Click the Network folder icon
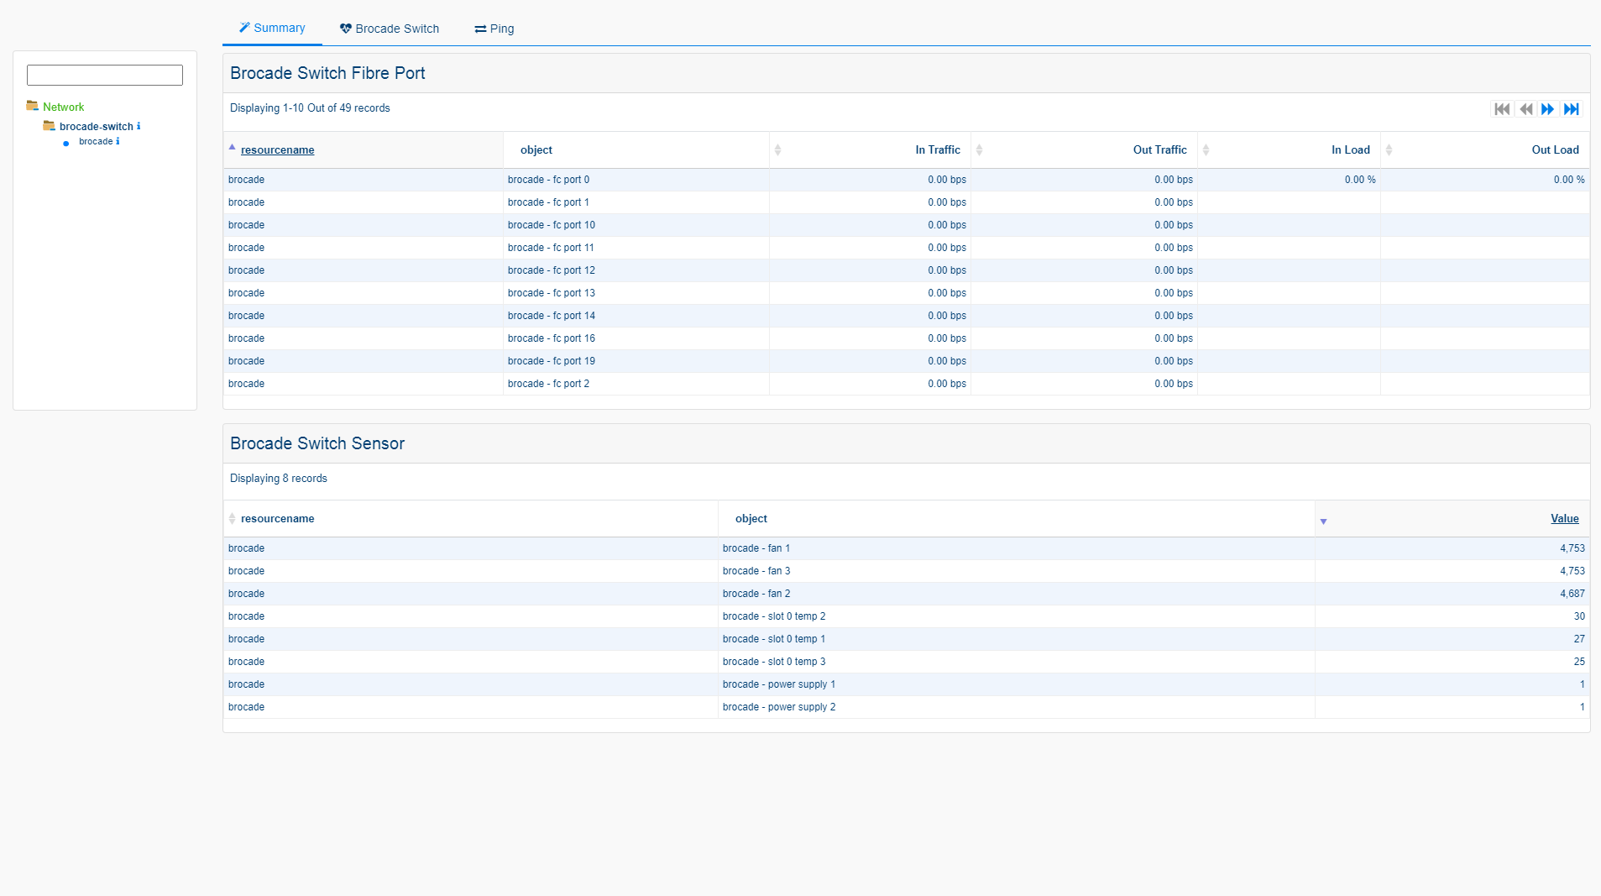The width and height of the screenshot is (1601, 896). pos(33,106)
